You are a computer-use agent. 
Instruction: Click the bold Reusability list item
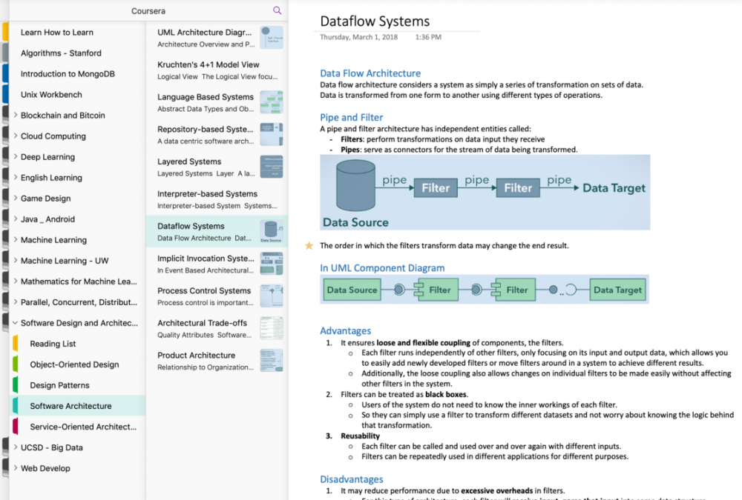(360, 436)
